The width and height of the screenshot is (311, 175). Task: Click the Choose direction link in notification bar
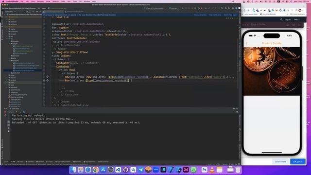(200, 15)
